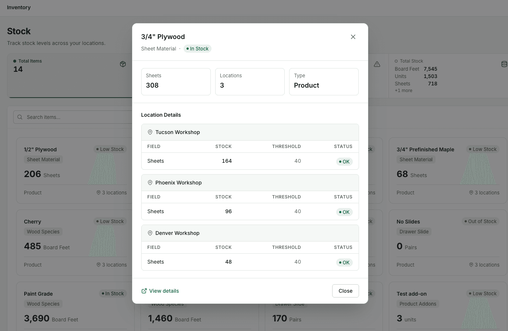
Task: Click the Inventory breadcrumb at top
Action: pos(19,7)
